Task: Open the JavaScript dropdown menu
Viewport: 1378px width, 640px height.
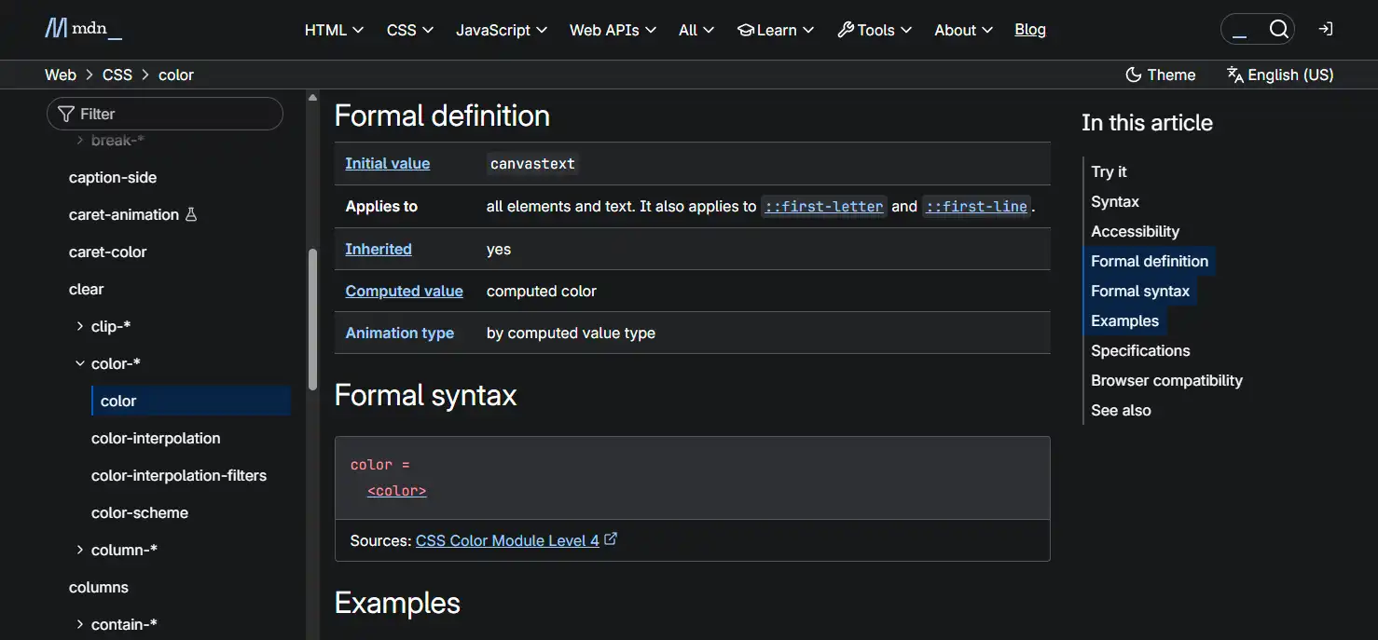Action: click(x=502, y=29)
